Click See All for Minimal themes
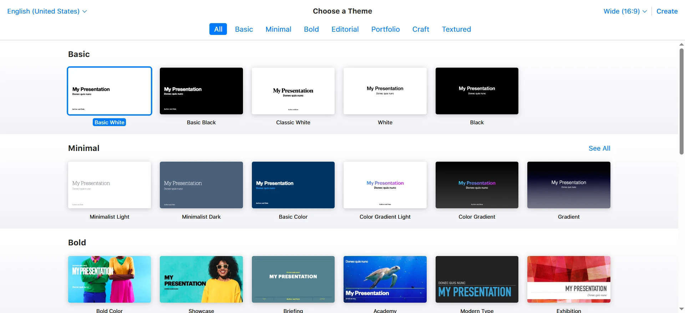This screenshot has width=685, height=313. click(599, 148)
